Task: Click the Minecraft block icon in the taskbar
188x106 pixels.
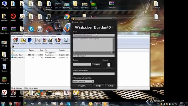Action: [x=25, y=104]
